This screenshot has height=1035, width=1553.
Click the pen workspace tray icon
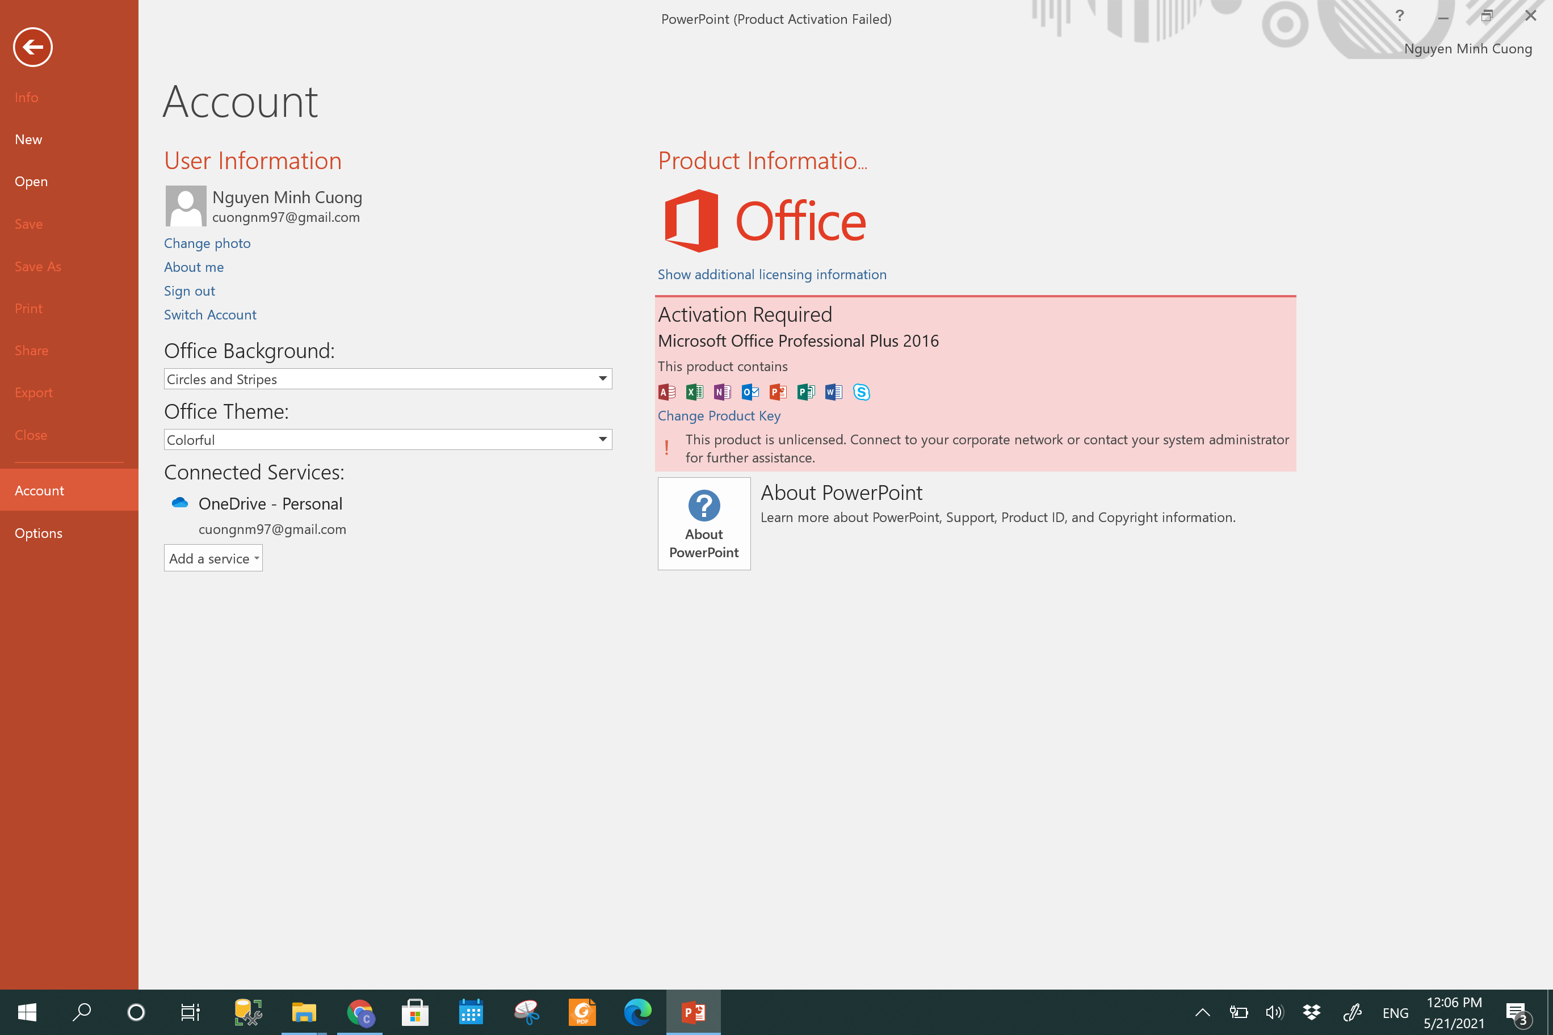click(x=1352, y=1012)
